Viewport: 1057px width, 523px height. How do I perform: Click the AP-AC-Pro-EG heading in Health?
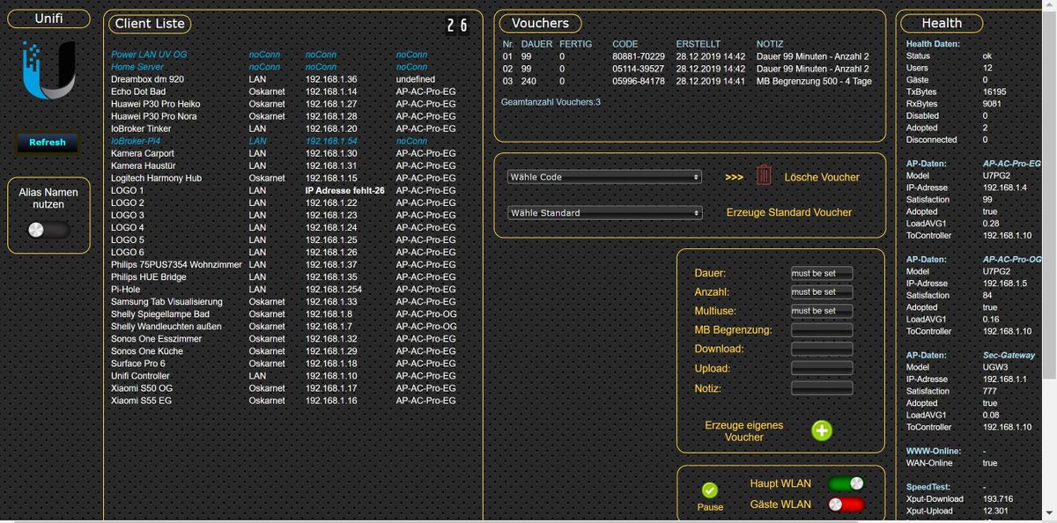click(x=1011, y=164)
